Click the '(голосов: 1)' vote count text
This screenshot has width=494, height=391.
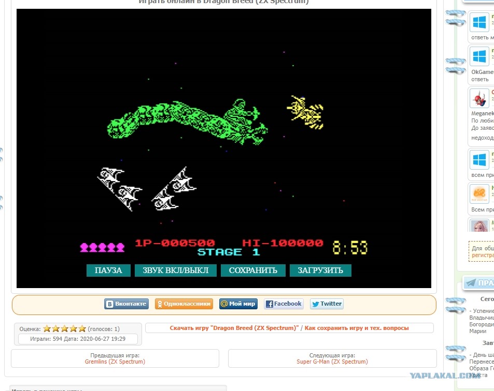(x=104, y=329)
